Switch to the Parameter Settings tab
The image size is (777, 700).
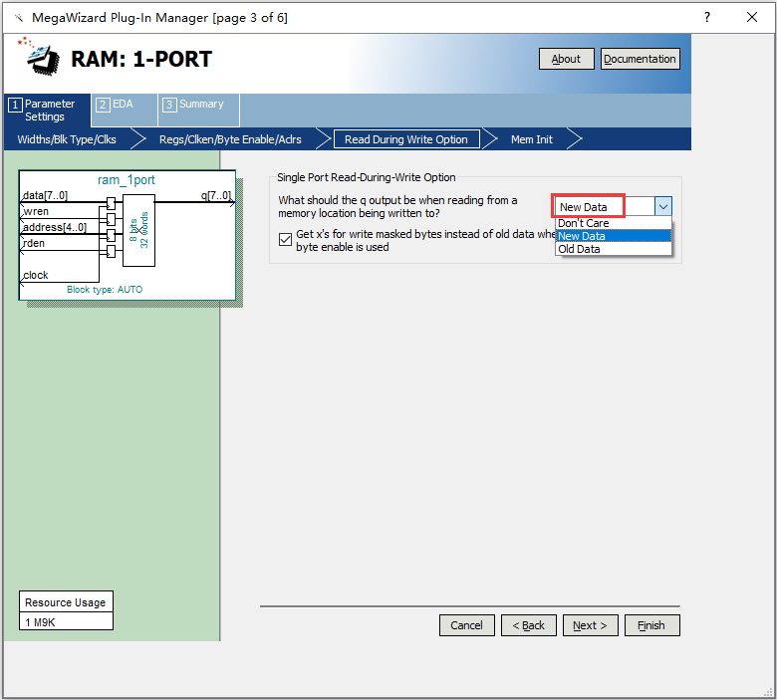(x=48, y=110)
